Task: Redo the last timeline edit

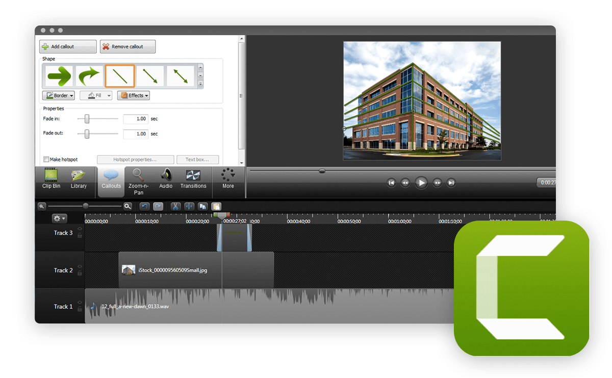Action: point(159,206)
